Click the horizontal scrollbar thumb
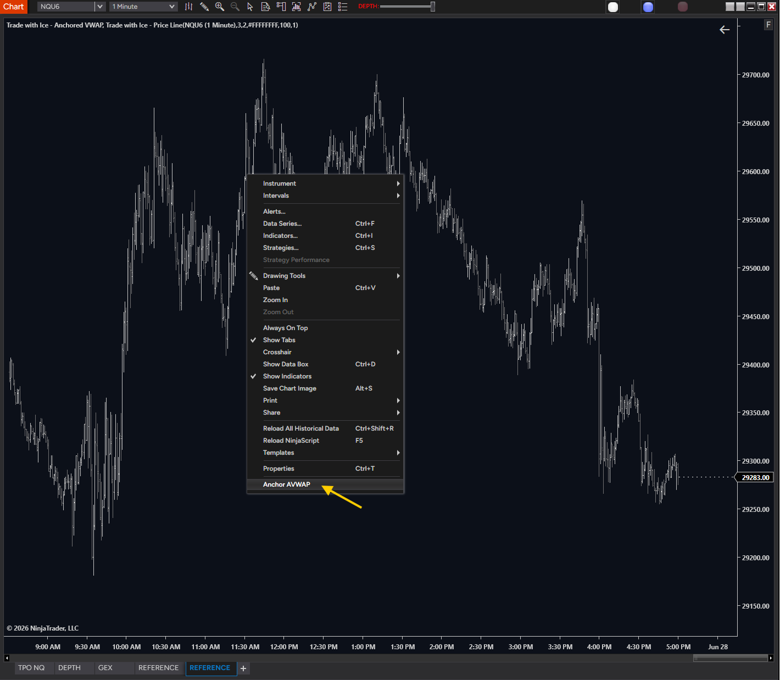 (x=730, y=658)
